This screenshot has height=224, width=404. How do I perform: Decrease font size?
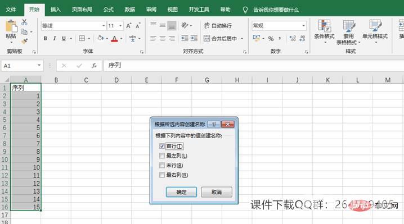tap(138, 26)
